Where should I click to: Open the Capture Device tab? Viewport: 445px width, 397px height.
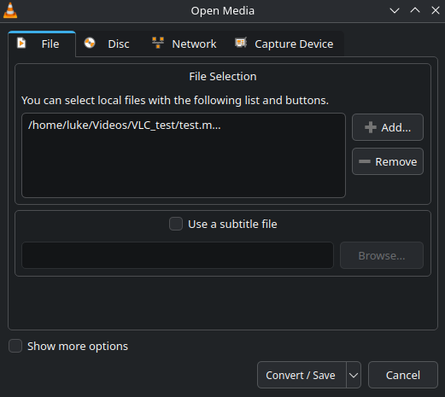point(284,44)
